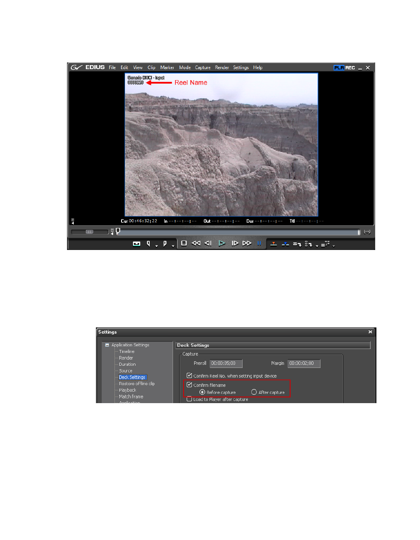Screen dimensions: 420x540
Task: Select the Before capture radio button
Action: point(203,392)
